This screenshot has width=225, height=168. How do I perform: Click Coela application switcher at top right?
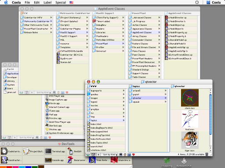click(214, 3)
